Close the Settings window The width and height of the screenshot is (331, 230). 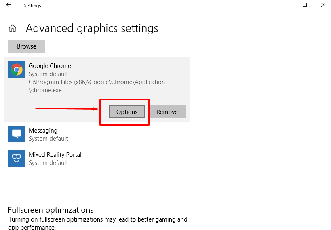[x=323, y=5]
